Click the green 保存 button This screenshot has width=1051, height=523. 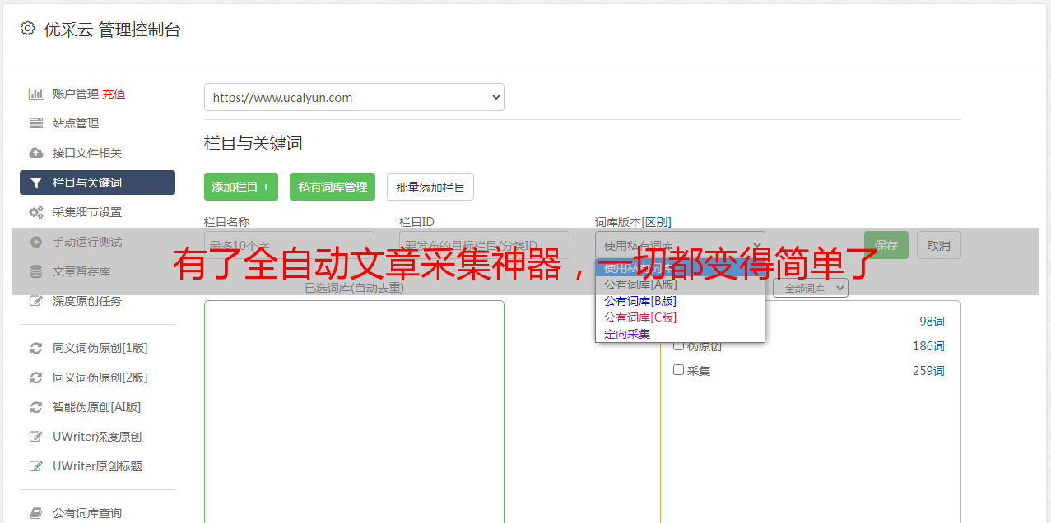pyautogui.click(x=886, y=245)
